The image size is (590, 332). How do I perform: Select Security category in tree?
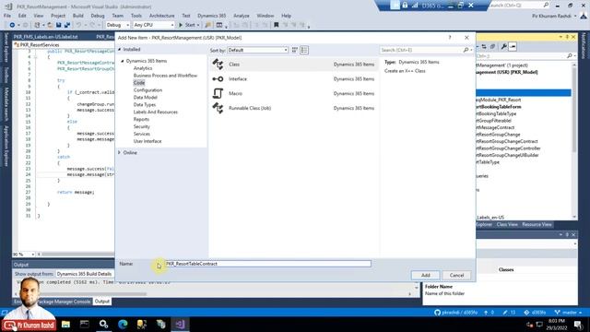(141, 126)
